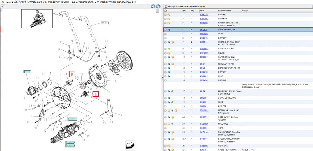Click the box icon in the RUBBER SEAL row
This screenshot has width=313, height=151.
coord(169,23)
